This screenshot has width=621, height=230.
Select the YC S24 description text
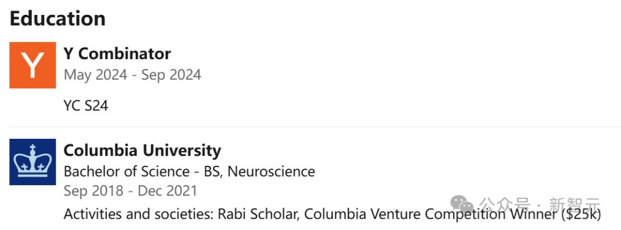[x=86, y=106]
